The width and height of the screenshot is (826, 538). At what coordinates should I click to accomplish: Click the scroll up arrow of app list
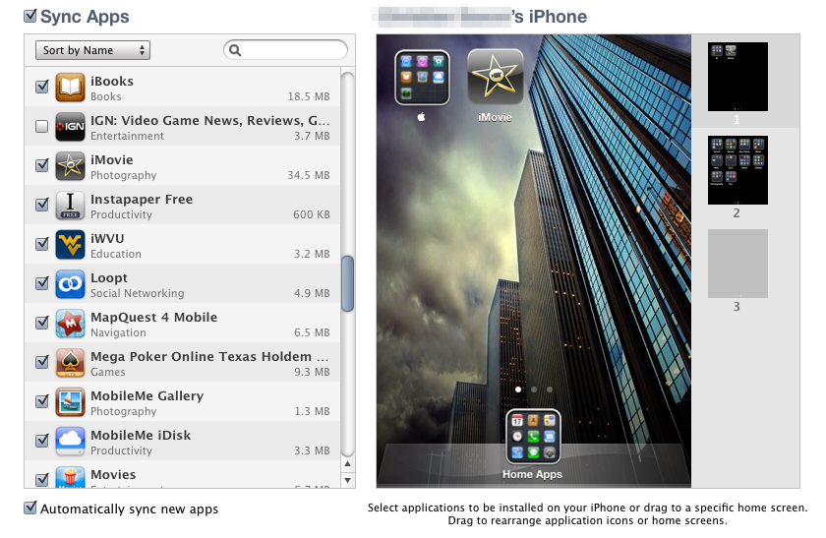click(348, 464)
